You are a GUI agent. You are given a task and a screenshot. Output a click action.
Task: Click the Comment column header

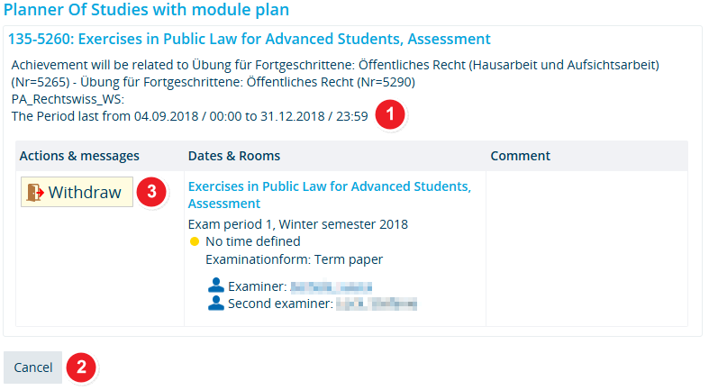click(x=521, y=156)
